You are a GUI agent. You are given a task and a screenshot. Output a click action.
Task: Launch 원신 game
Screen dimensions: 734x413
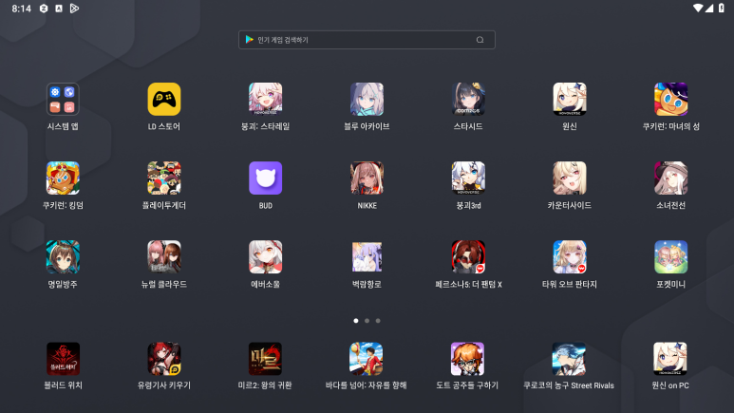[570, 100]
